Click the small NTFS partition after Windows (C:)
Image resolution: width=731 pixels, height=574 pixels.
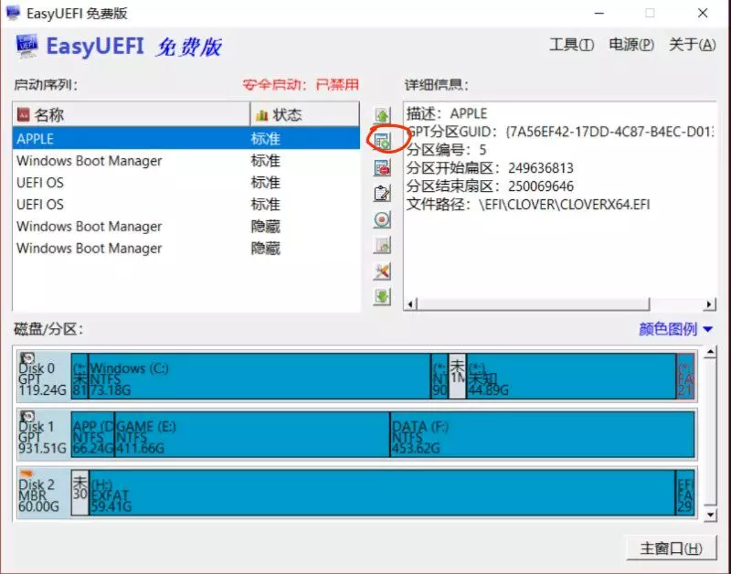point(440,377)
